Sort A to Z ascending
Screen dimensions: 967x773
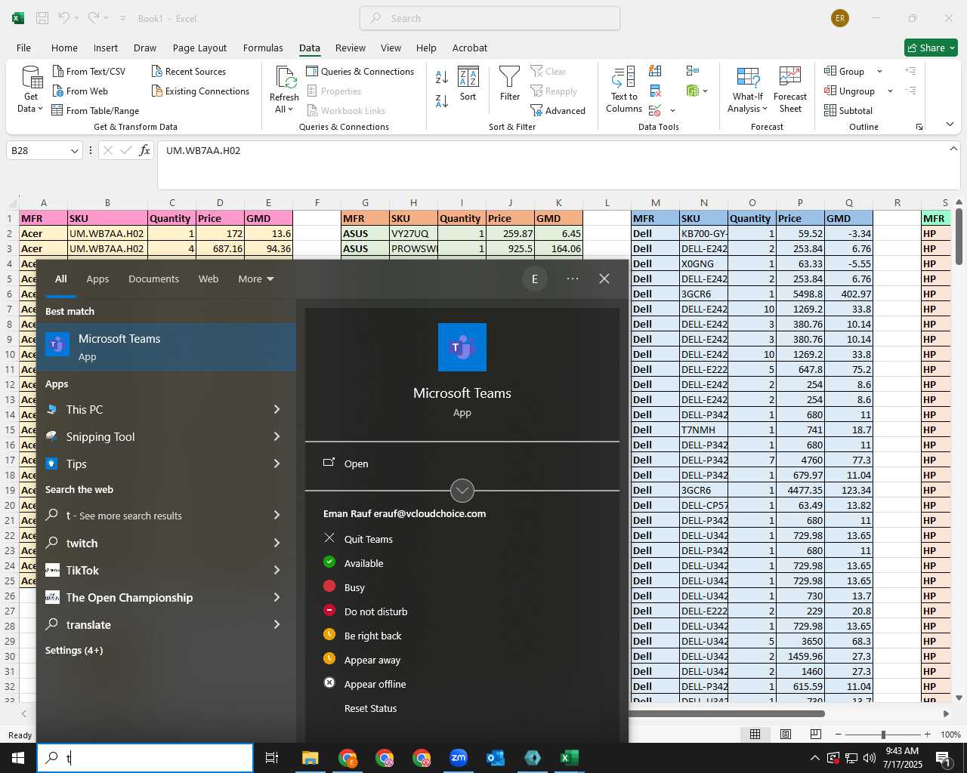tap(442, 77)
